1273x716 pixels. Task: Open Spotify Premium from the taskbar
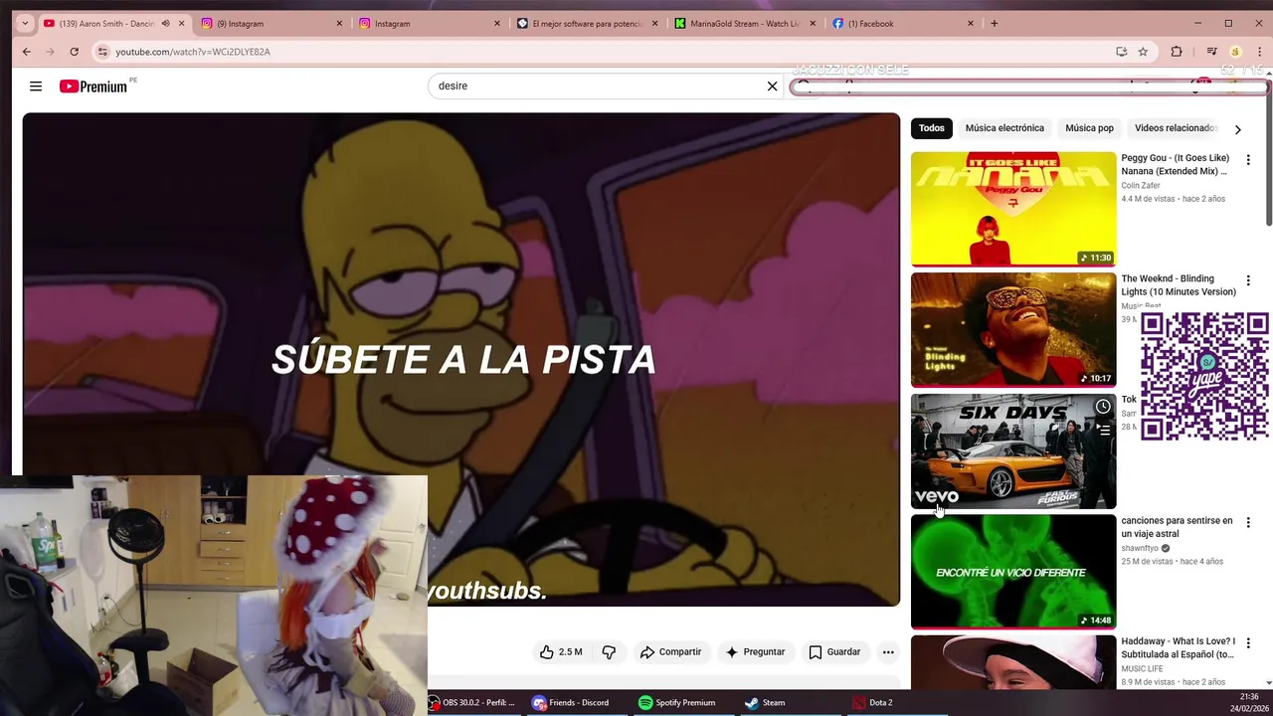677,703
